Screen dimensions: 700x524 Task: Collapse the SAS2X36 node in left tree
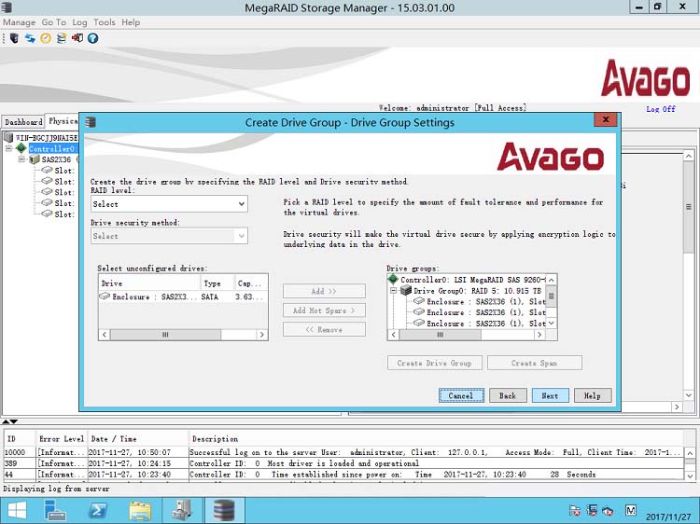tap(21, 159)
